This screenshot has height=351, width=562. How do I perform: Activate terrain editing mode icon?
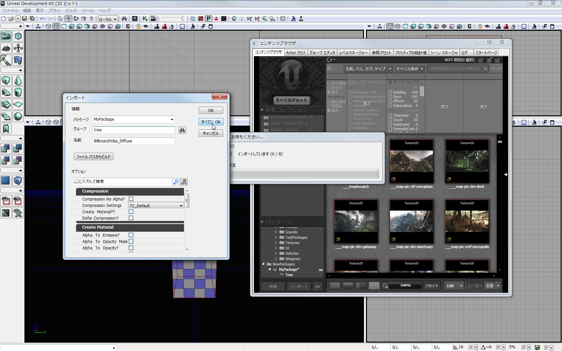[x=6, y=48]
